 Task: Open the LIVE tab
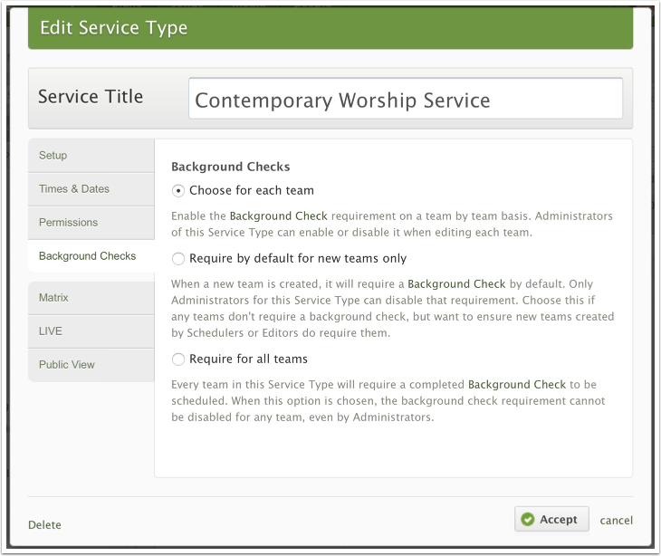tap(91, 331)
